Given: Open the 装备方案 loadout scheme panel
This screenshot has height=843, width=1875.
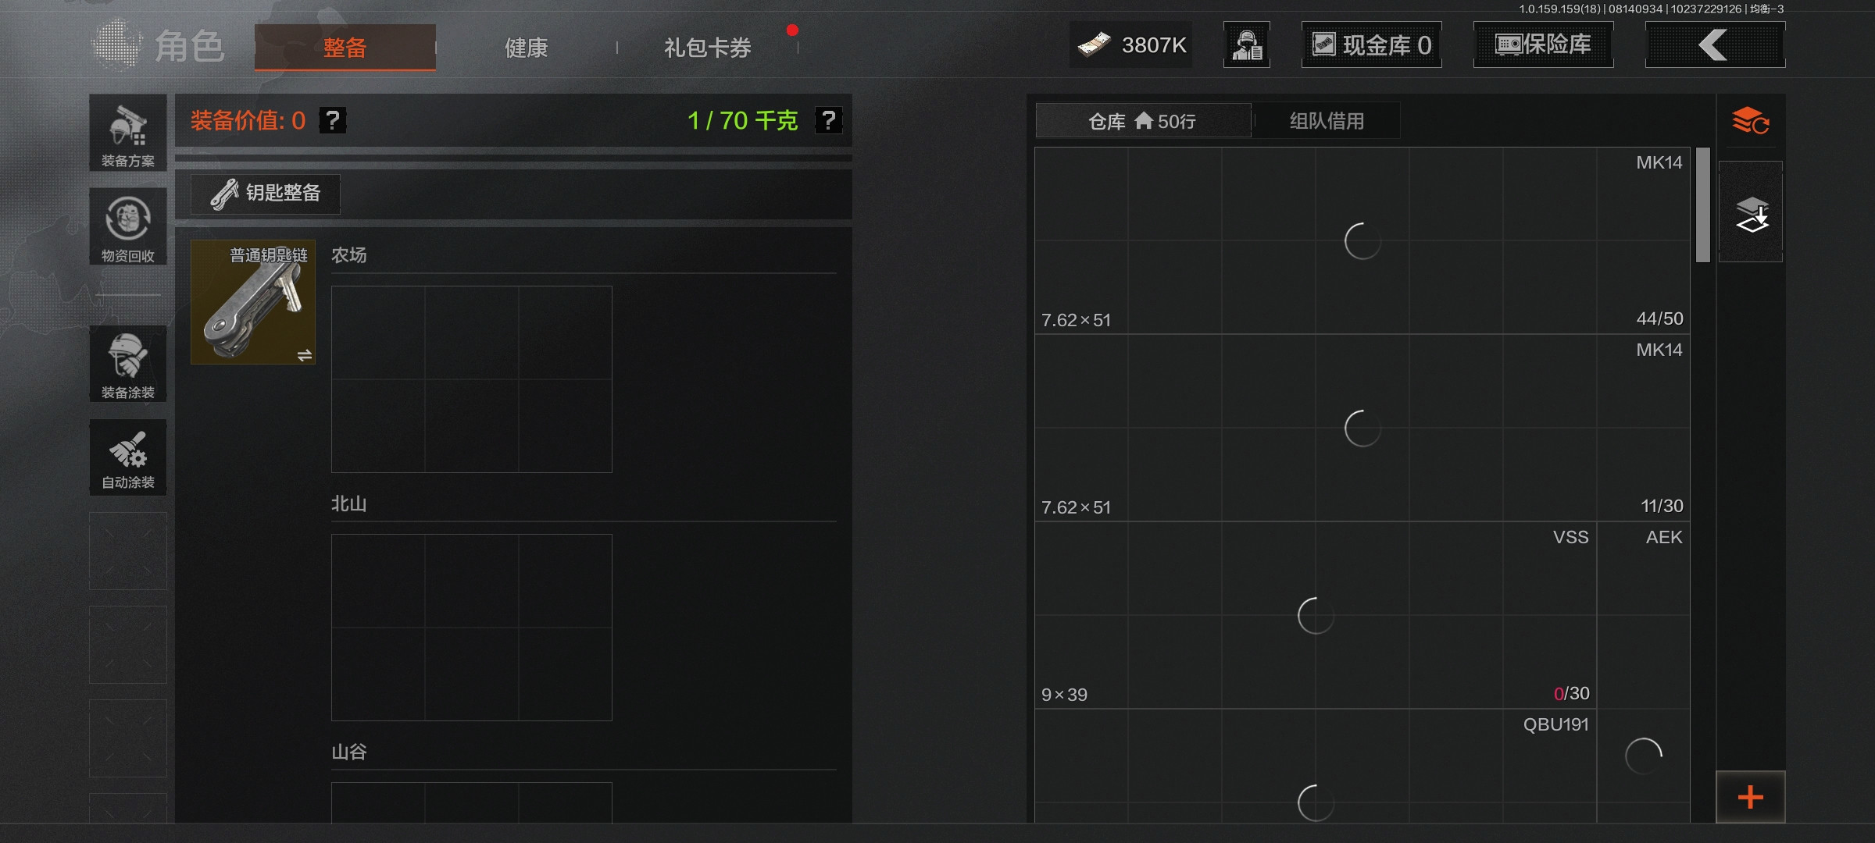Looking at the screenshot, I should point(128,133).
